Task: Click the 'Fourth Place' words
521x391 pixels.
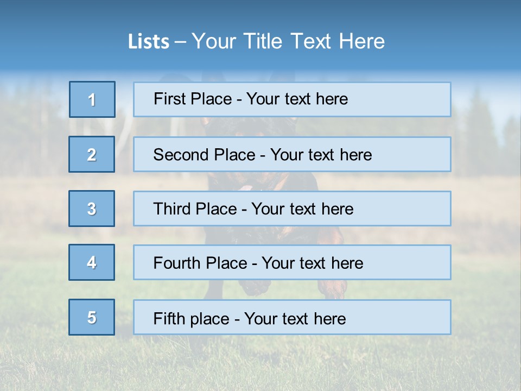Action: pos(200,263)
